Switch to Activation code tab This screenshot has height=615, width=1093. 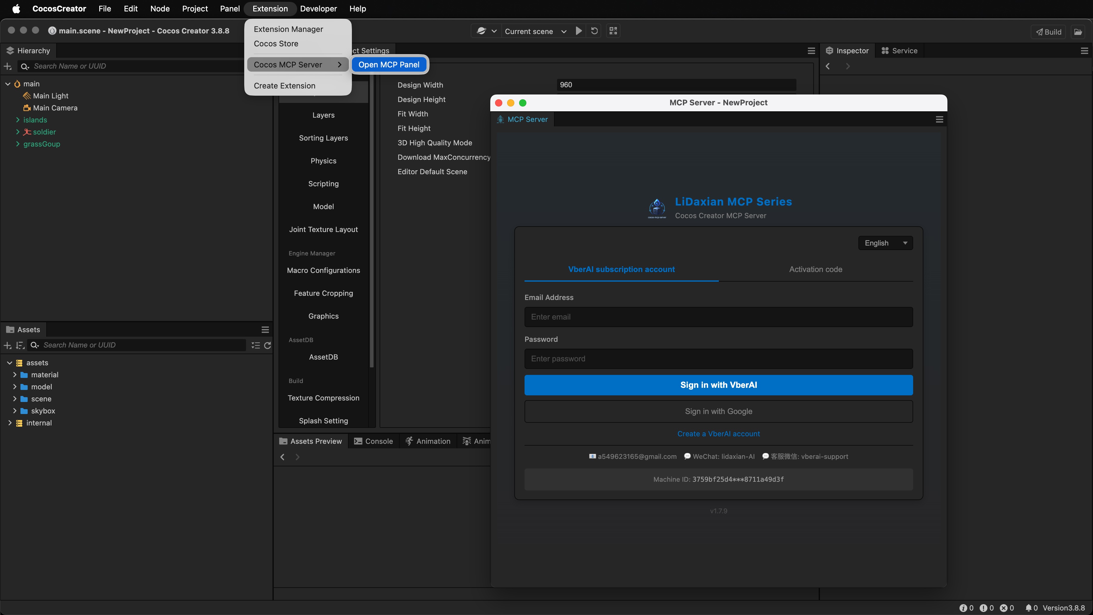pos(815,270)
